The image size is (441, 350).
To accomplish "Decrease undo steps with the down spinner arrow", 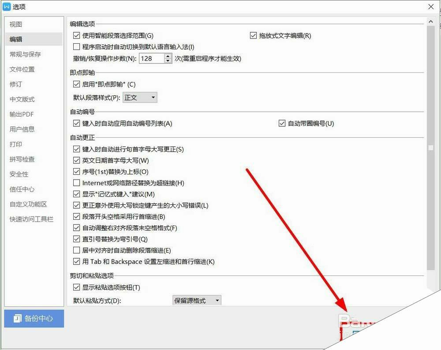I will tap(168, 61).
